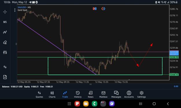
Task: Launch the red app in the dock
Action: (77, 104)
